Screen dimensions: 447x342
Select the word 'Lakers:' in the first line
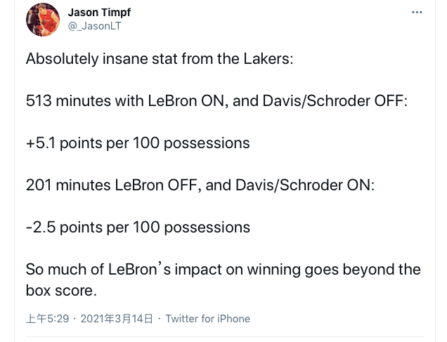tap(268, 59)
